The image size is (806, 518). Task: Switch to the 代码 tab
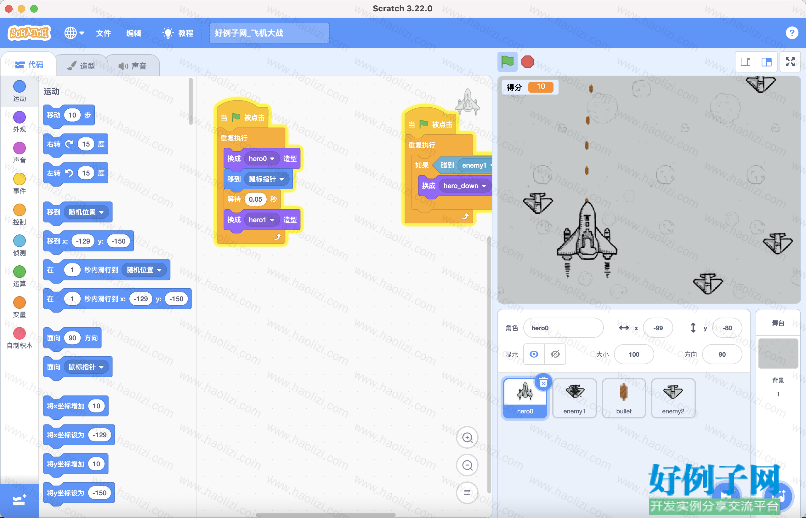pos(29,65)
